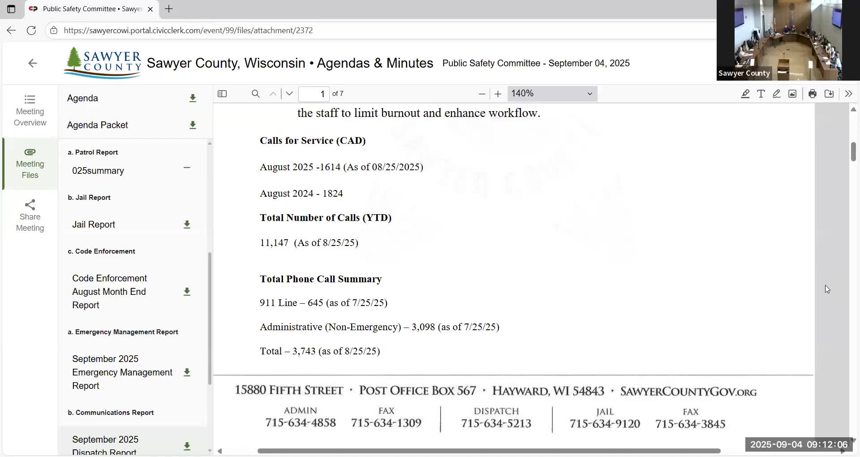Print the PDF document
The image size is (860, 457).
point(813,94)
